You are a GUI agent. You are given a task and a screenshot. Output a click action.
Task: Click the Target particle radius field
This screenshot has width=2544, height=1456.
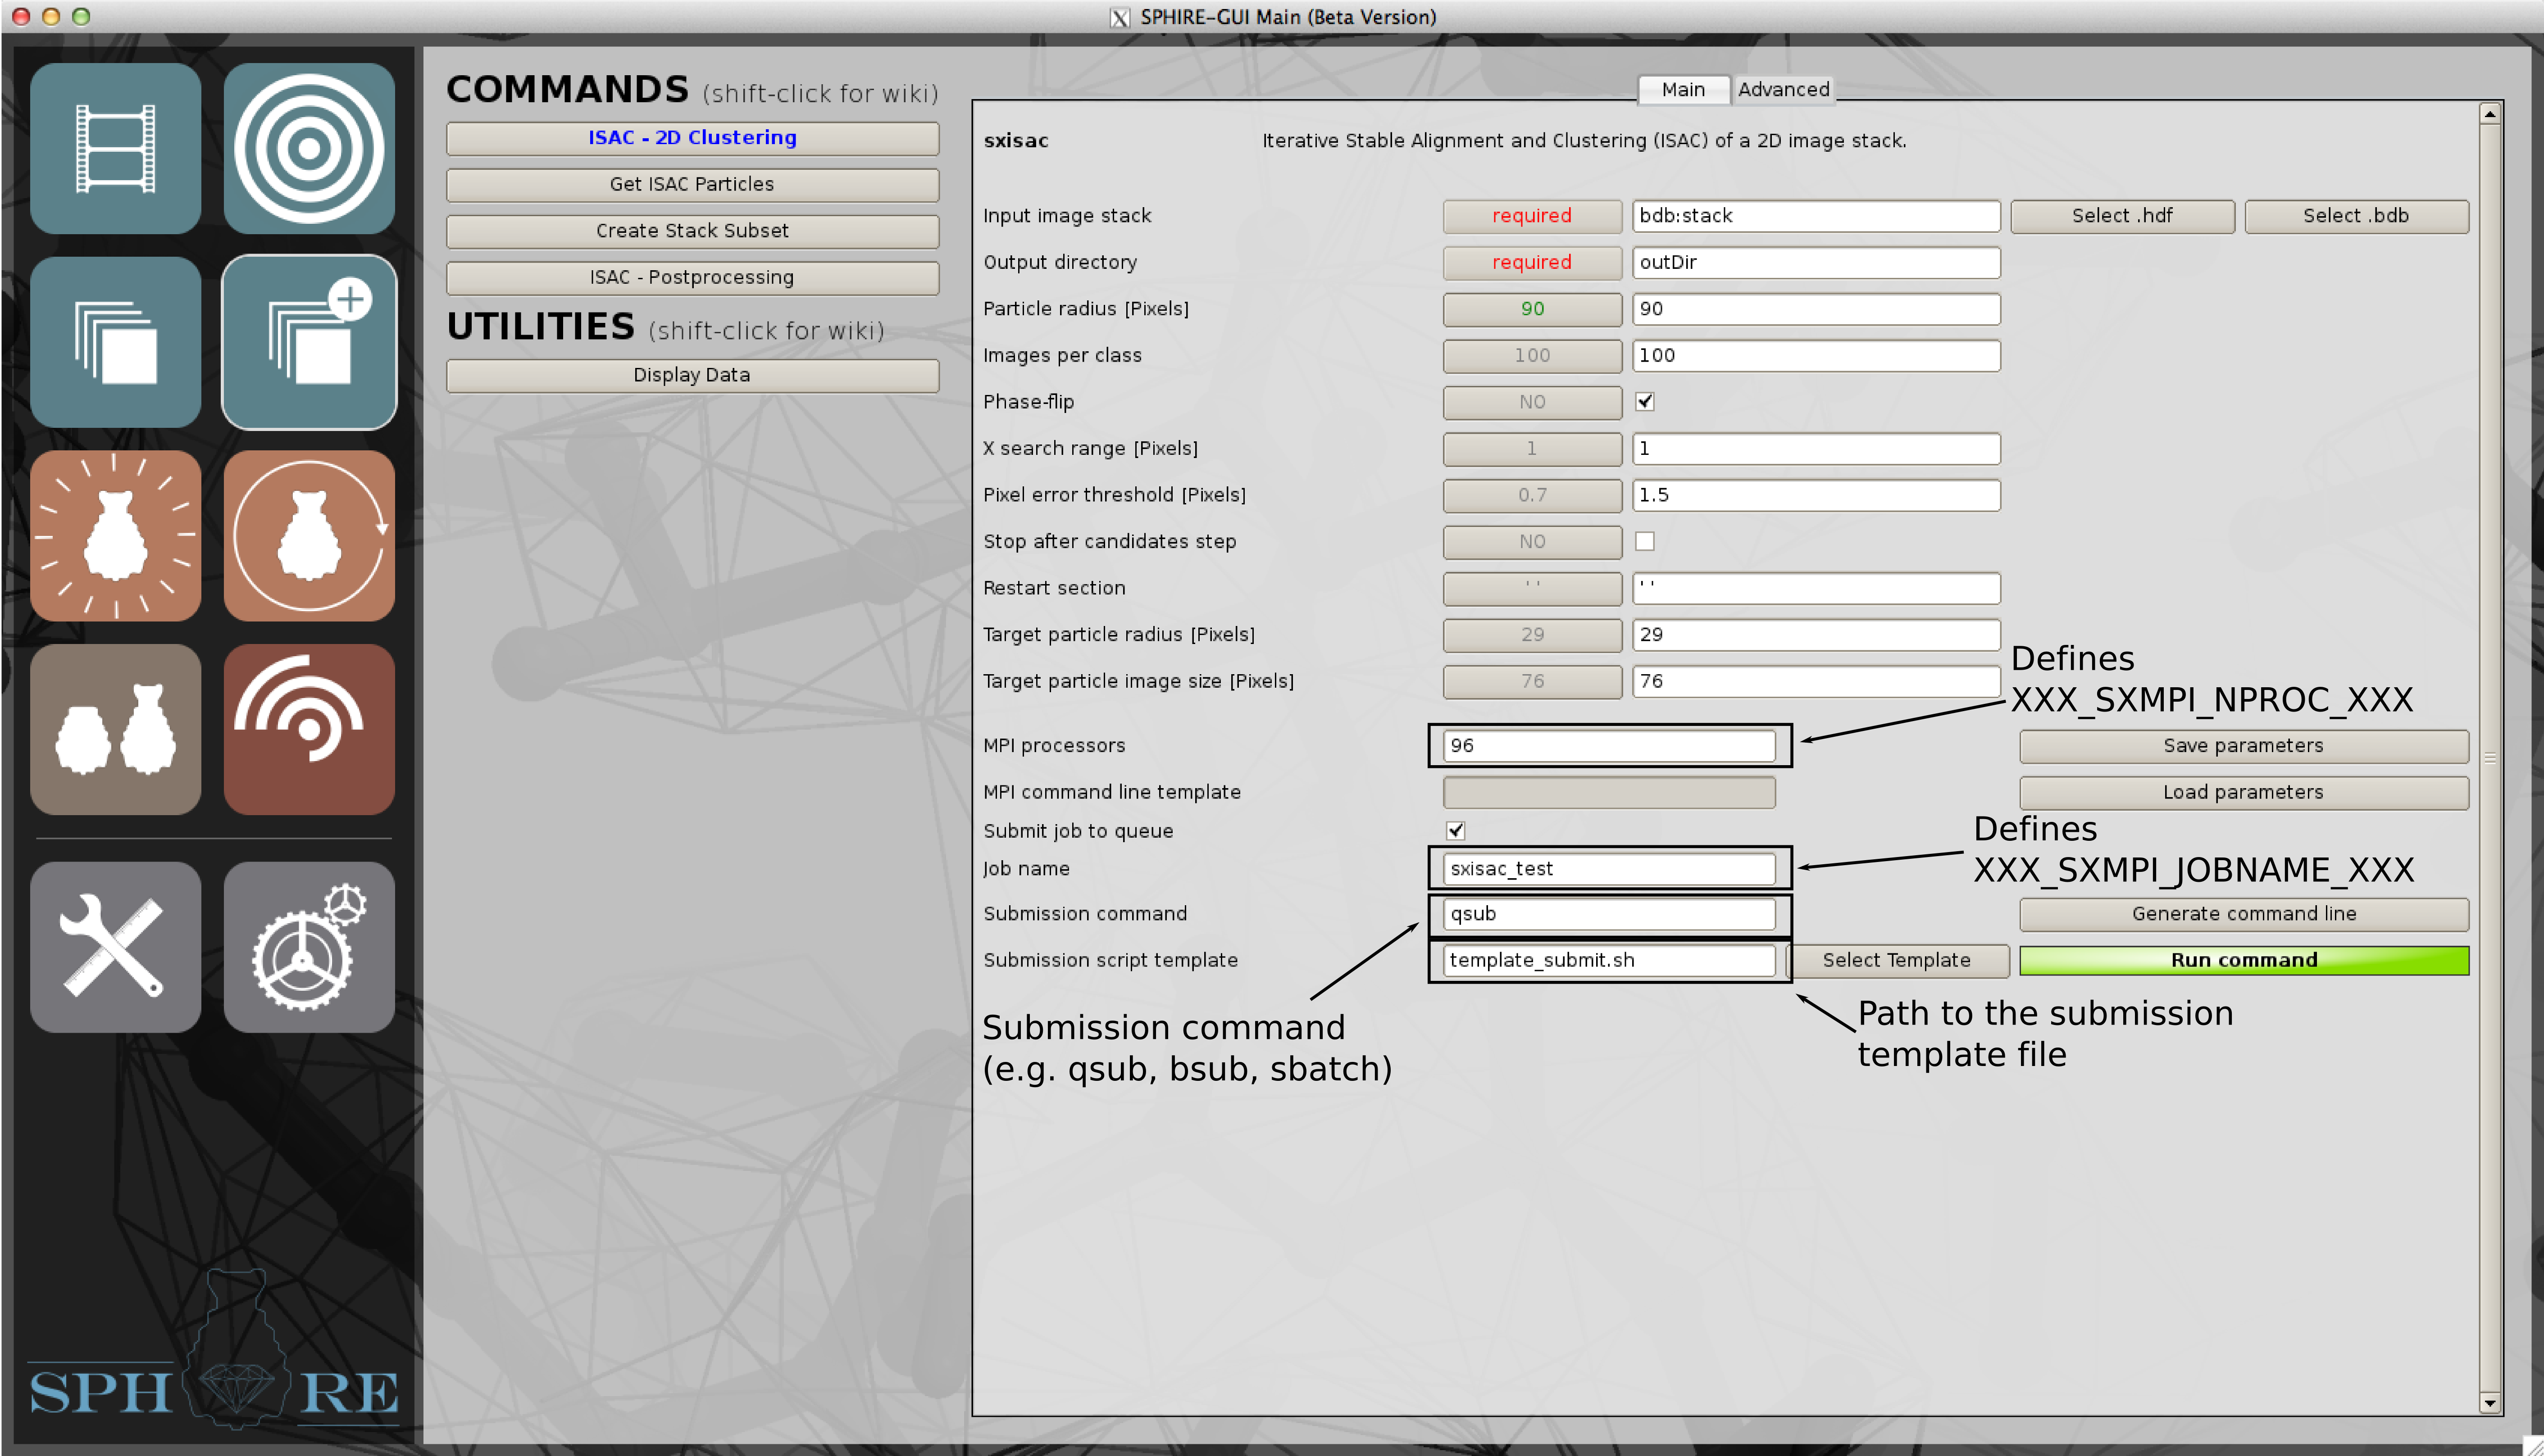click(1816, 634)
